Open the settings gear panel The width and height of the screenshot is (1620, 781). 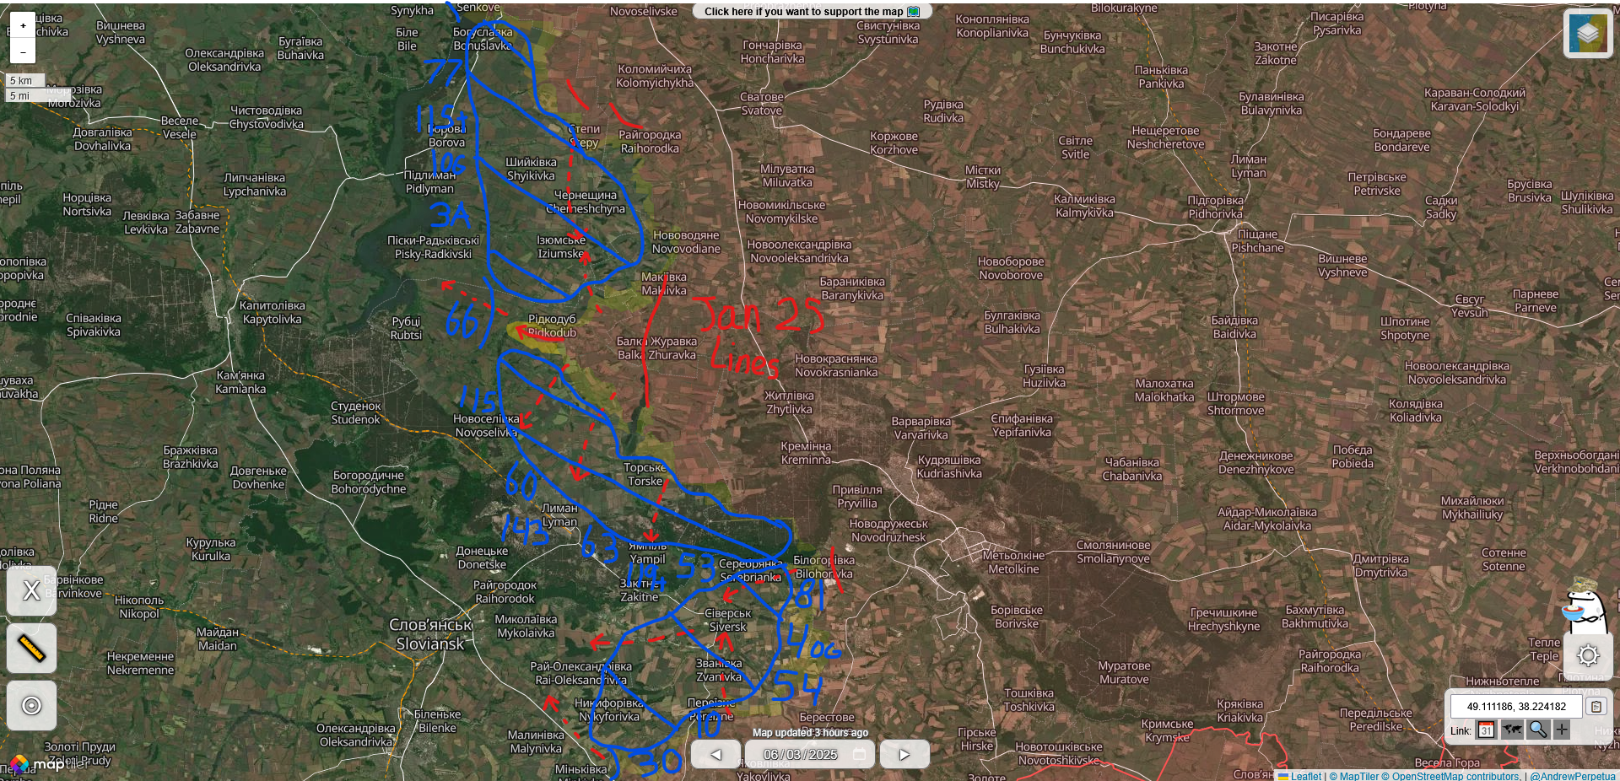1588,655
